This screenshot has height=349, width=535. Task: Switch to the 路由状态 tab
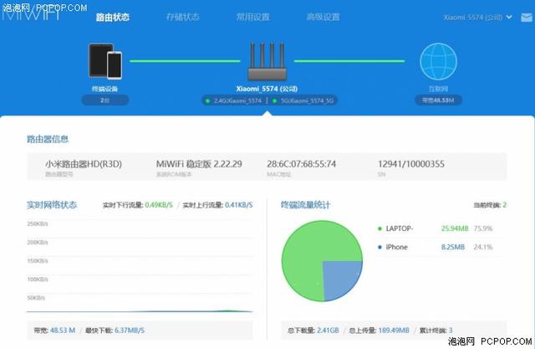pos(112,17)
